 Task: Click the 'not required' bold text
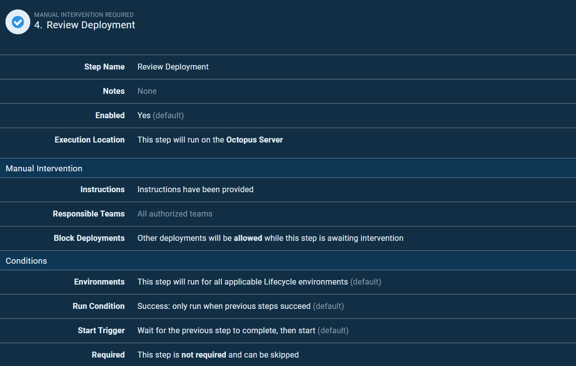point(204,355)
